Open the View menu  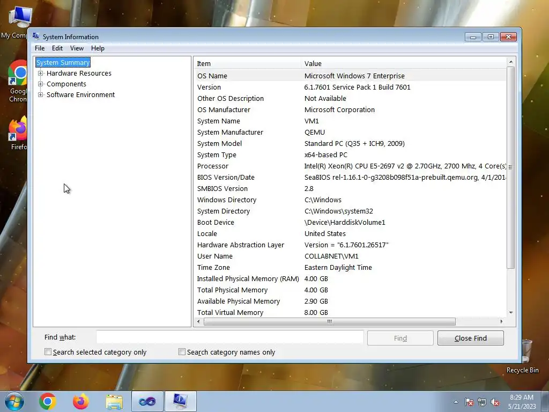coord(77,48)
